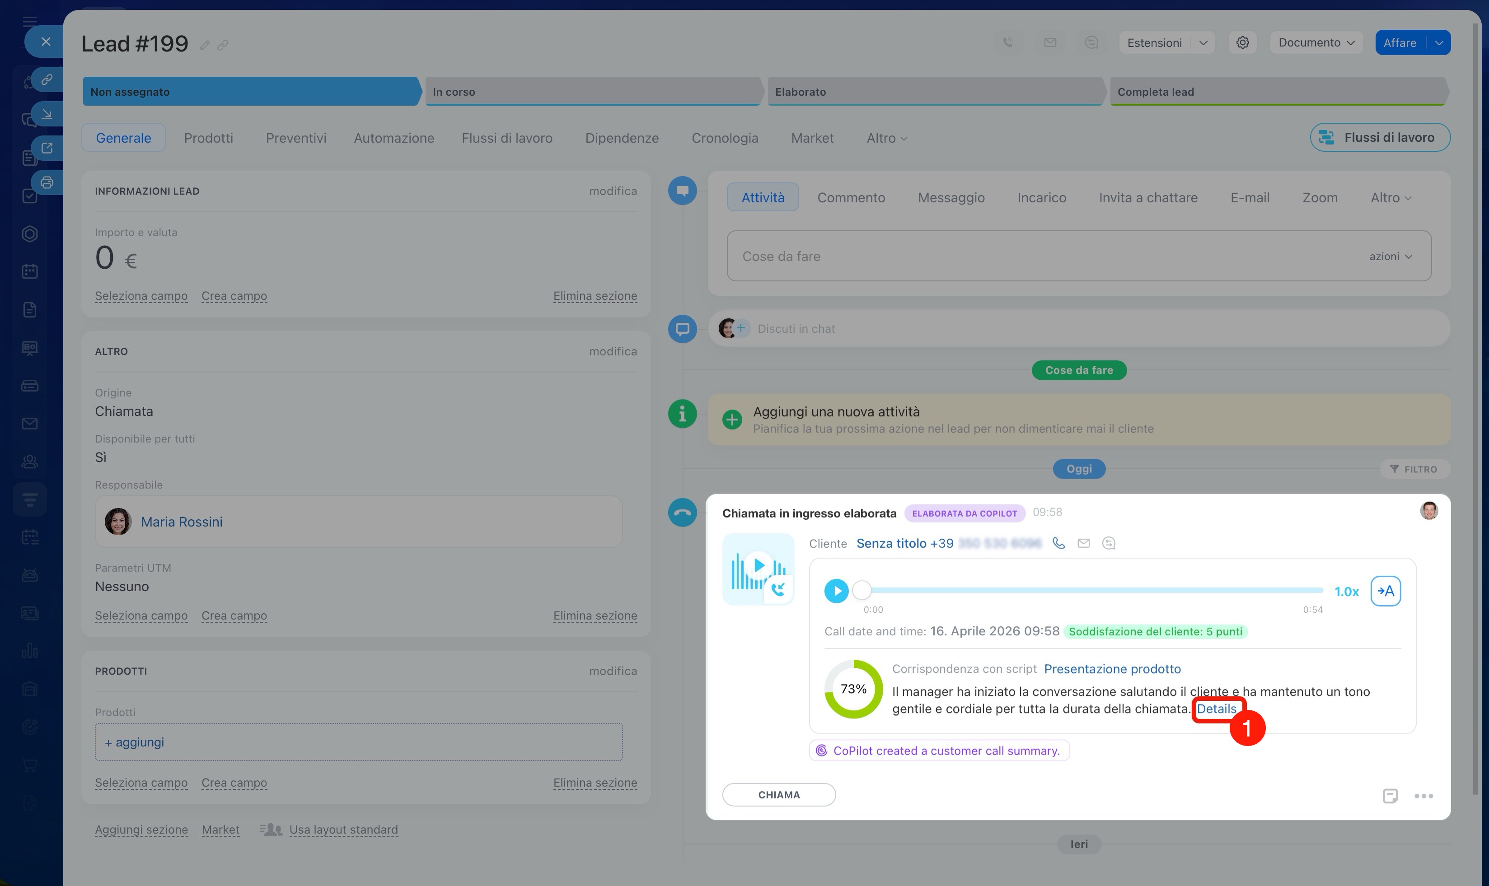Screen dimensions: 1489x886
Task: Click the pencil icon next to Lead #199
Action: [x=204, y=45]
